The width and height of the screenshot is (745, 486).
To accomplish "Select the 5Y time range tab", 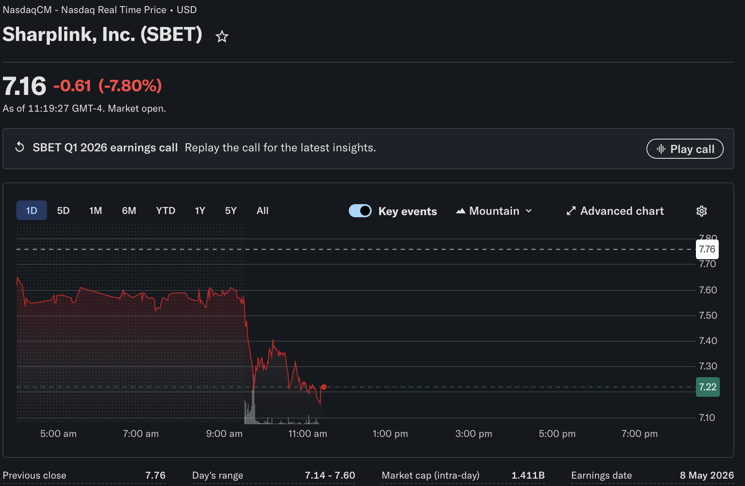I will (231, 211).
